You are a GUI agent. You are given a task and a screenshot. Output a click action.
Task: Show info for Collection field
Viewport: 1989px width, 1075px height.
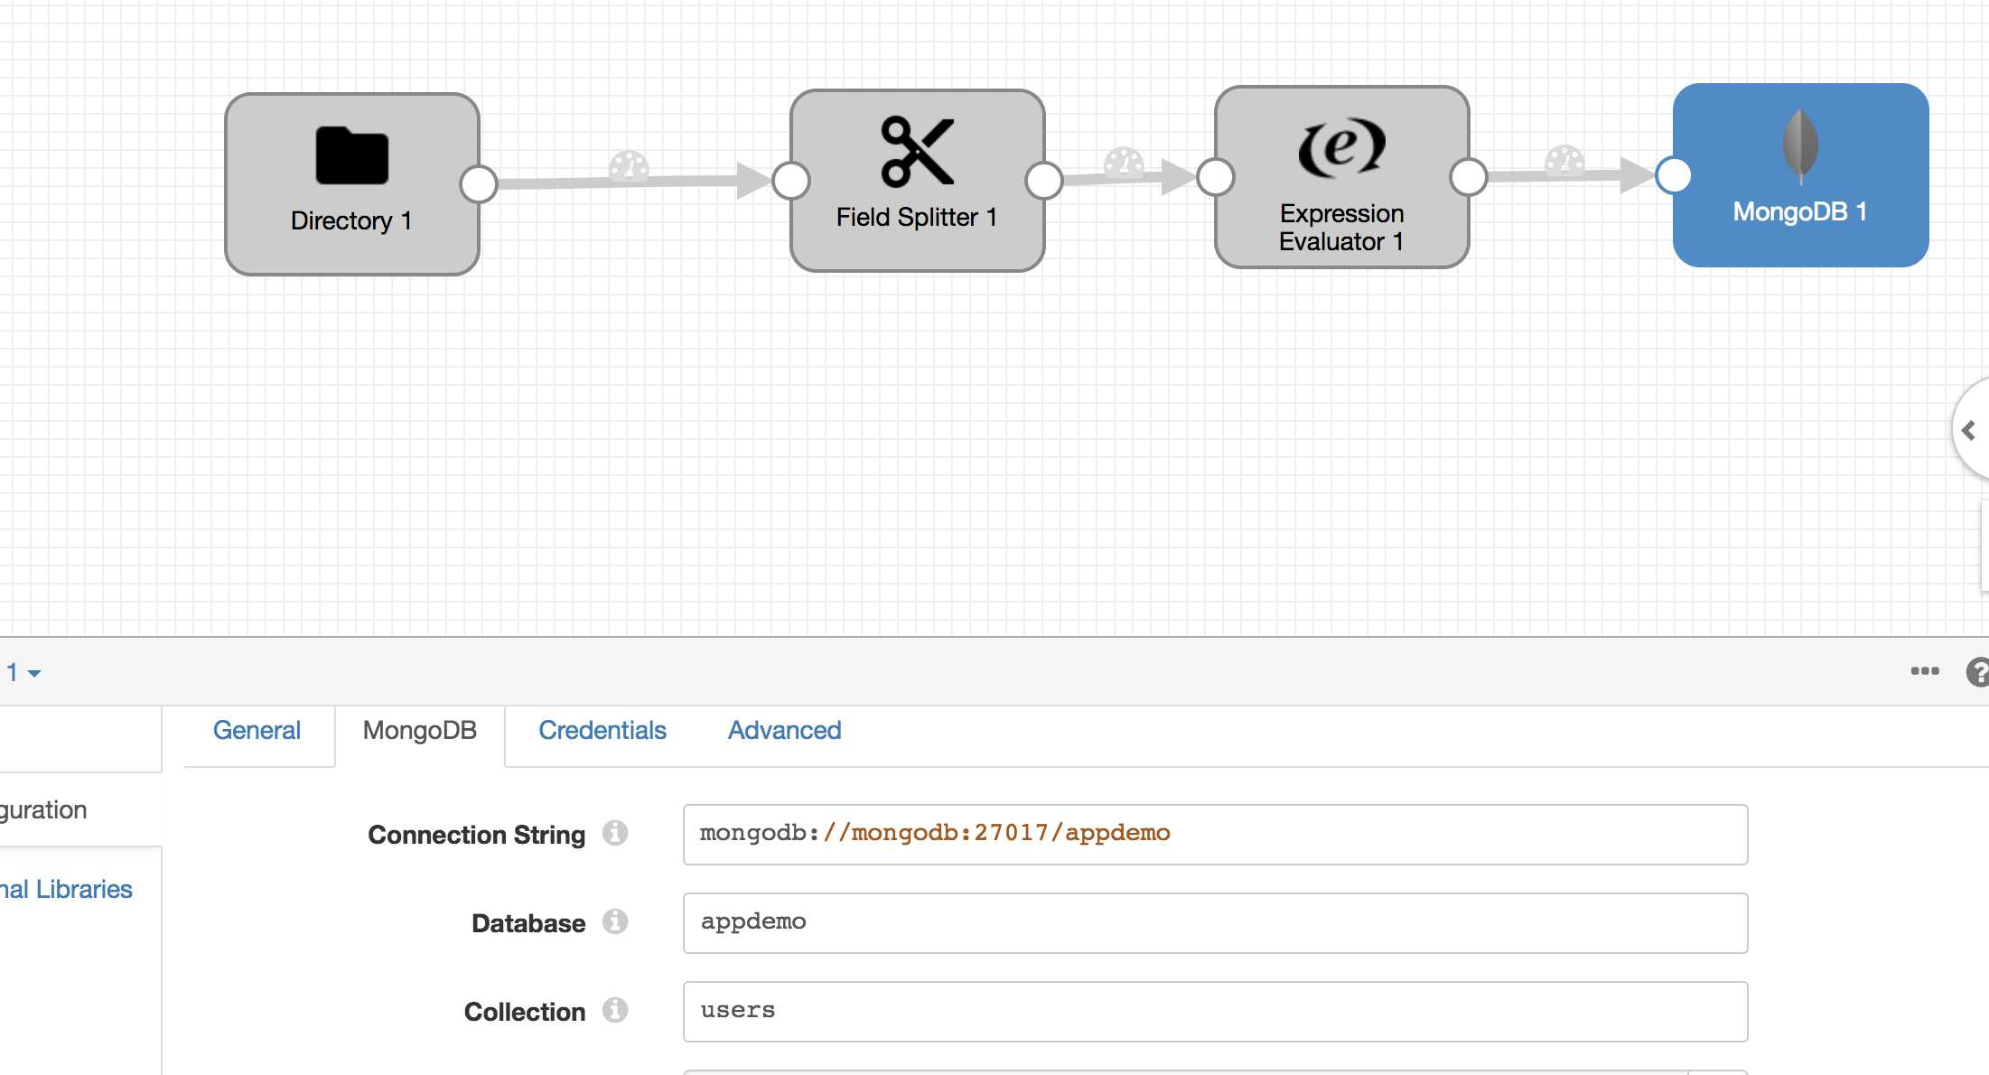615,1010
